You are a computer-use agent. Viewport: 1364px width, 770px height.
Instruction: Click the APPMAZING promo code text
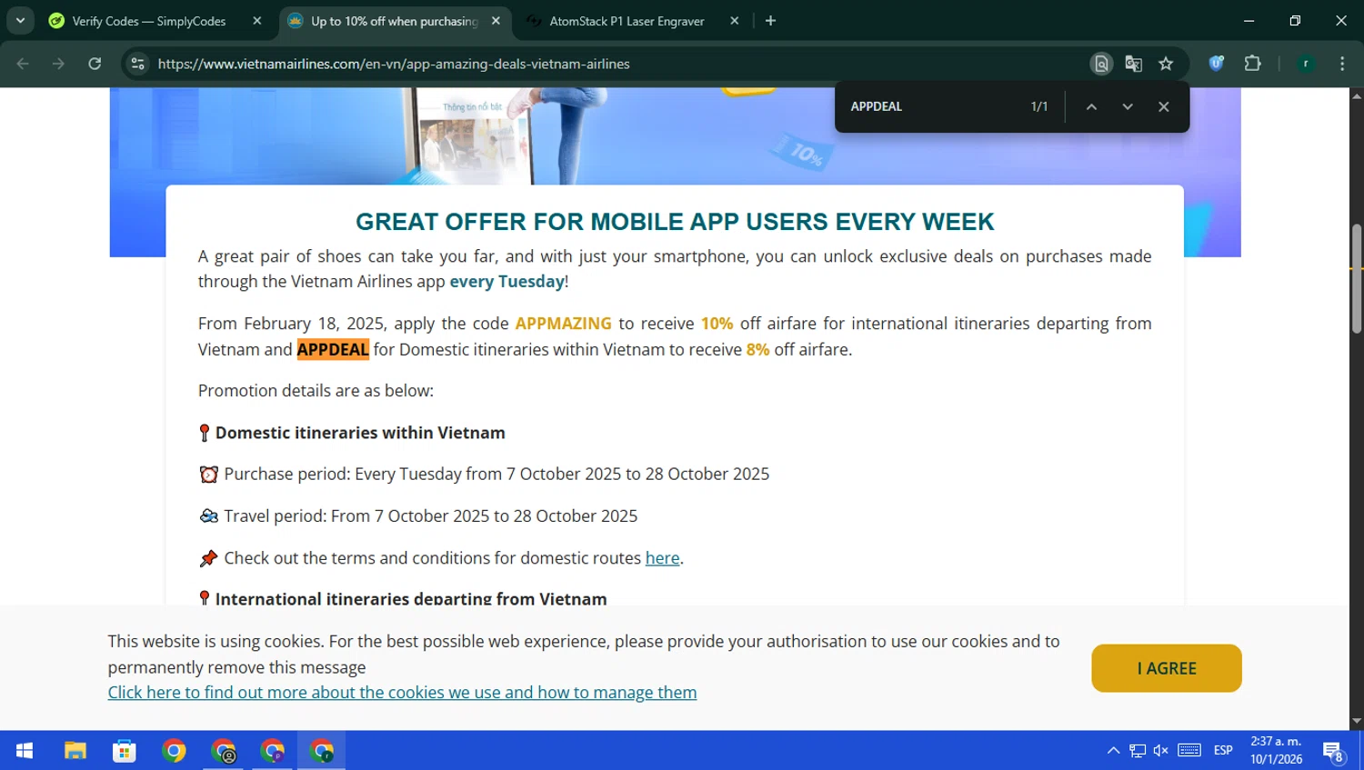click(563, 324)
